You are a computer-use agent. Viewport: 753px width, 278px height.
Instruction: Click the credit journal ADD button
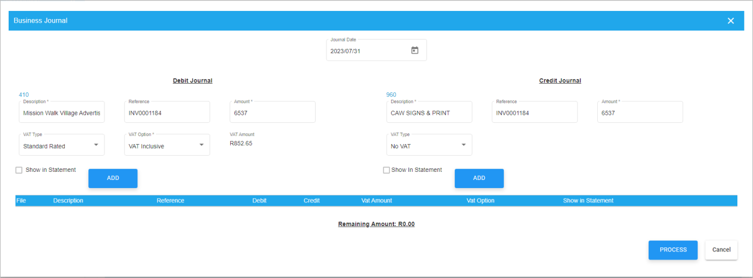point(479,178)
